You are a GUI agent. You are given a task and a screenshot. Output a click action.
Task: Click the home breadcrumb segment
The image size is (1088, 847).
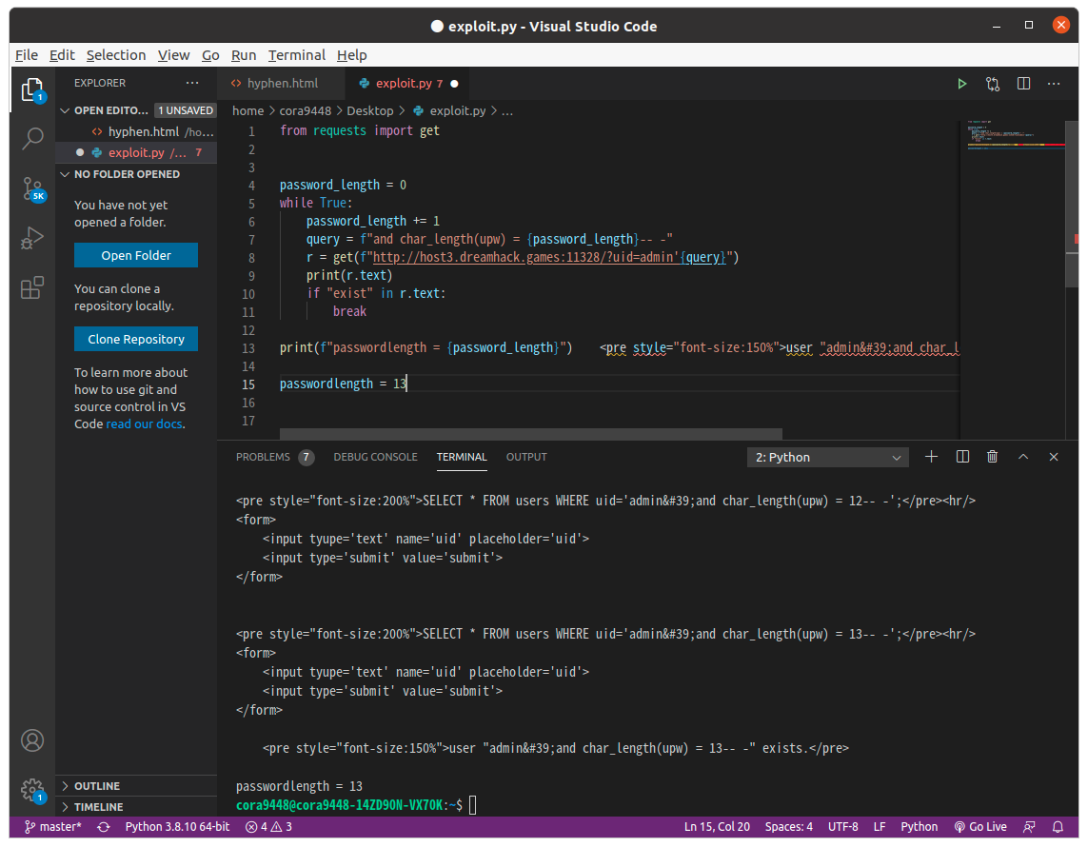coord(247,111)
